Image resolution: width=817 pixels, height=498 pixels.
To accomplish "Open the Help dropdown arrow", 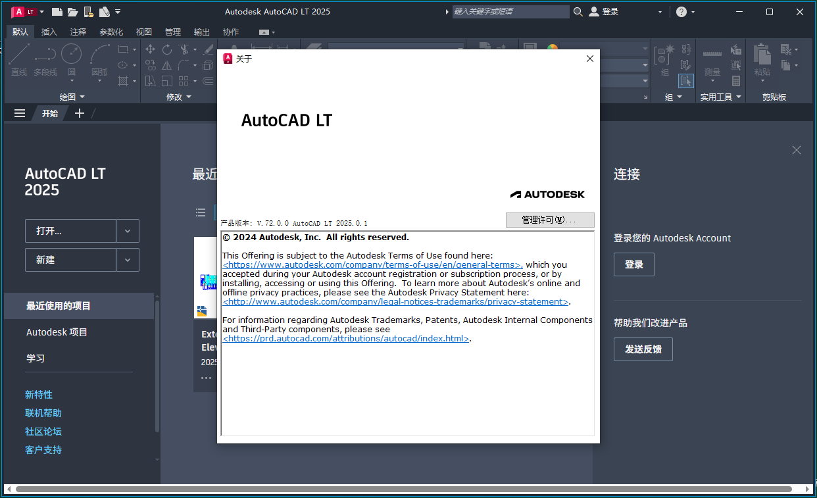I will point(693,12).
